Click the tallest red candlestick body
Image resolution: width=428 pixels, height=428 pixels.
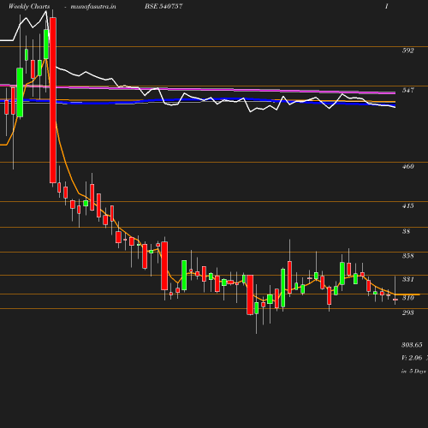point(53,100)
